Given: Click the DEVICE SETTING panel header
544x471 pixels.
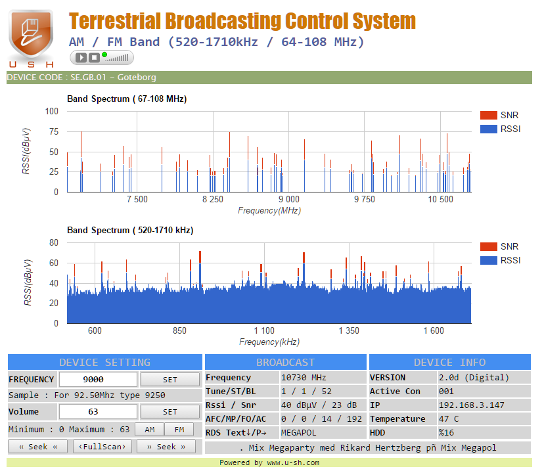Looking at the screenshot, I should [x=104, y=362].
